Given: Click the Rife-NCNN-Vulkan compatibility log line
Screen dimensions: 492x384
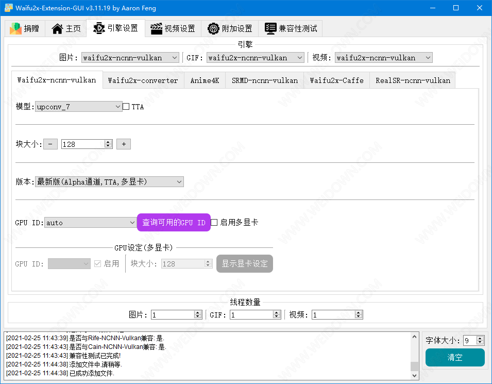Looking at the screenshot, I should coord(85,338).
